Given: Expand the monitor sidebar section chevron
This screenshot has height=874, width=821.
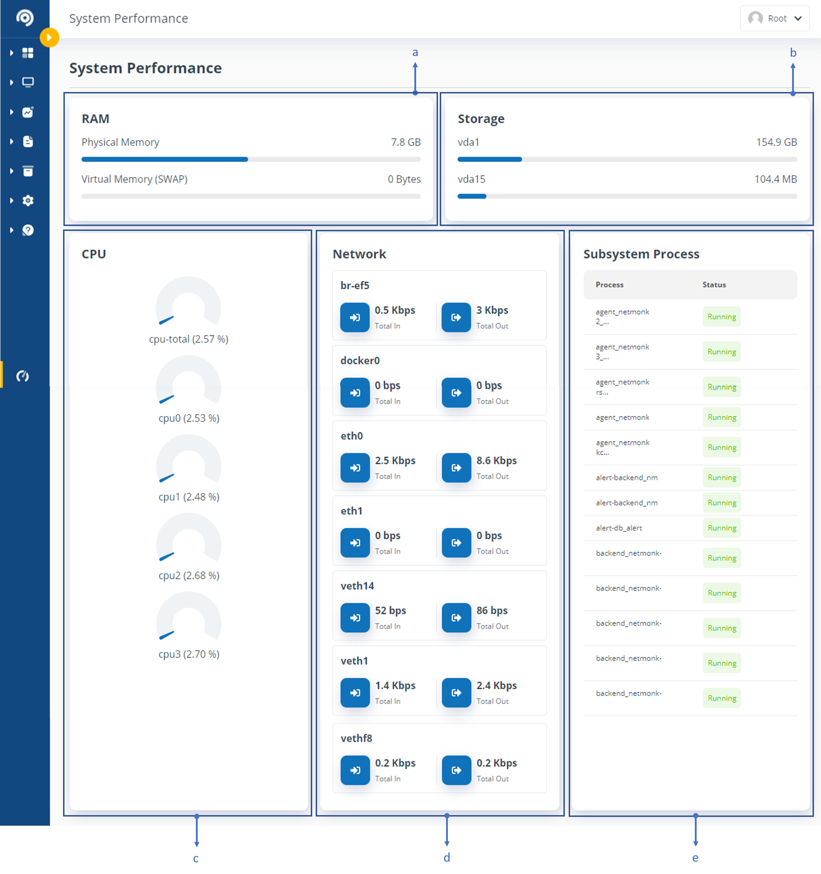Looking at the screenshot, I should (x=12, y=82).
